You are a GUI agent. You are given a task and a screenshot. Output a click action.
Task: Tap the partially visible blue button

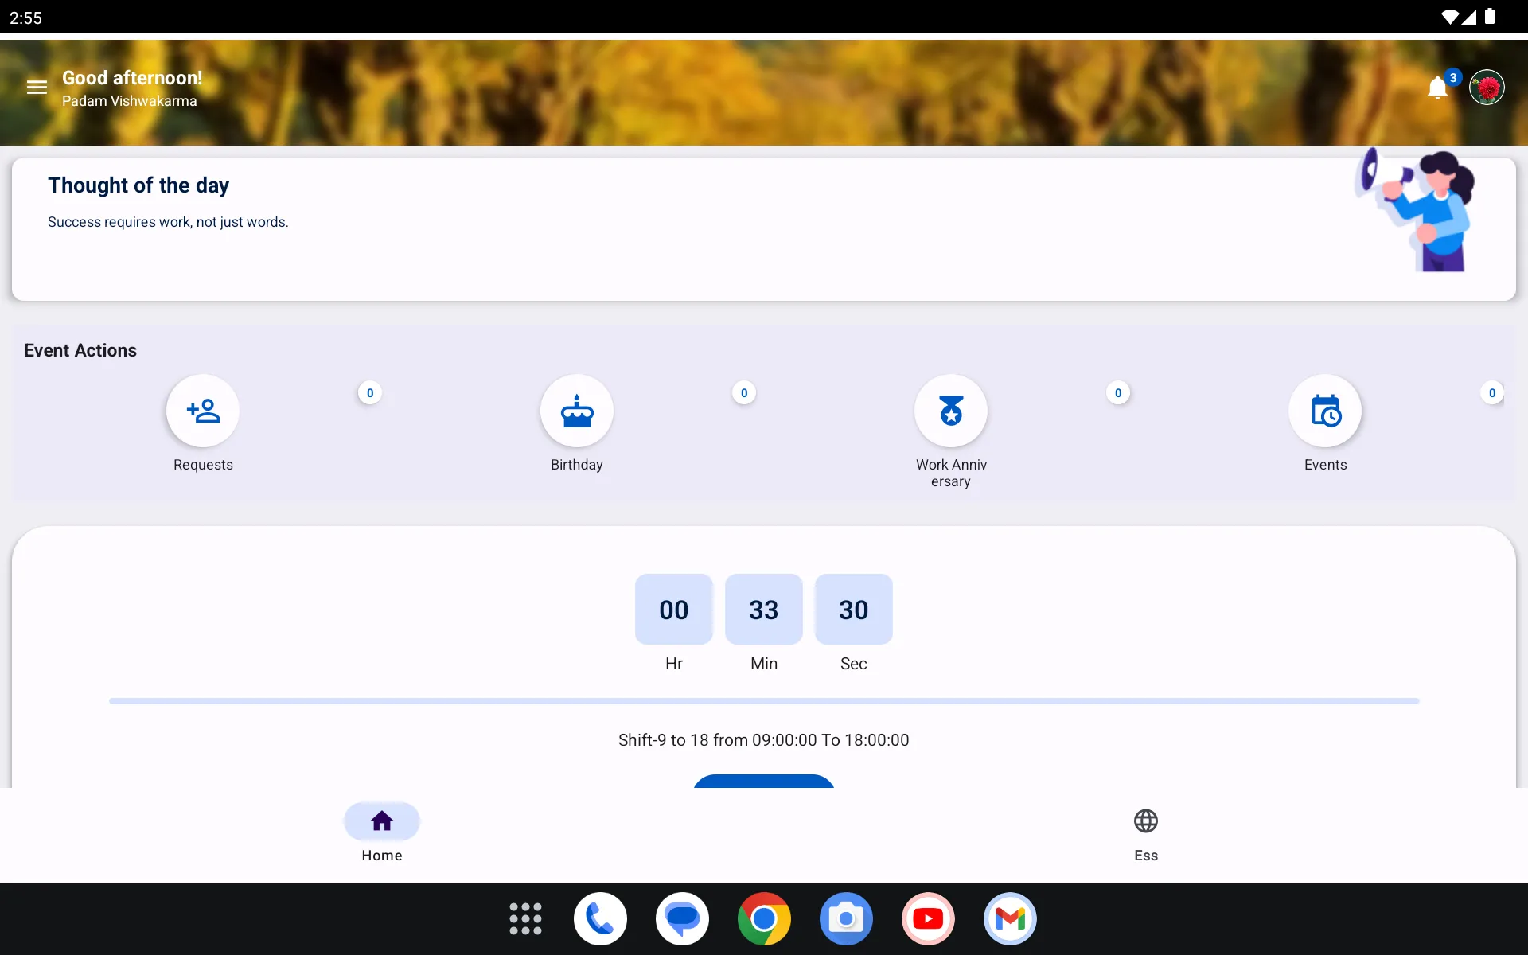(x=764, y=781)
